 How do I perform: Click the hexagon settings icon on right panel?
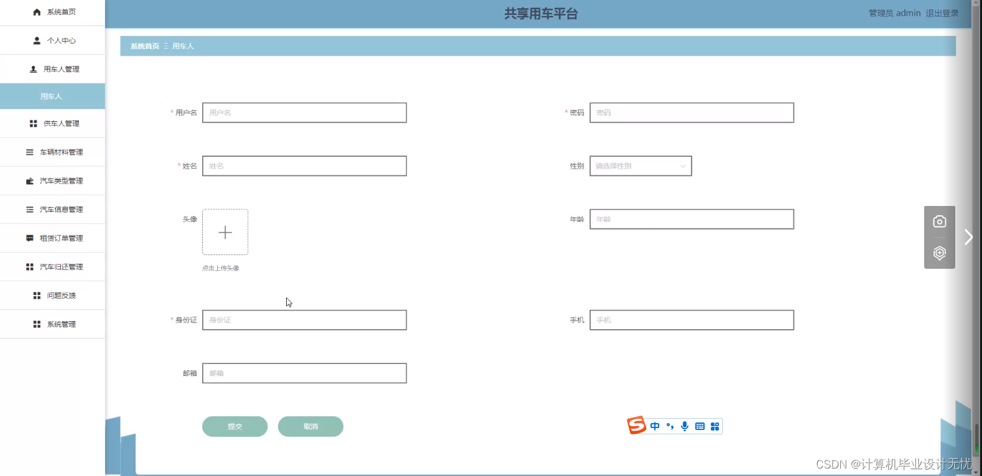[939, 253]
